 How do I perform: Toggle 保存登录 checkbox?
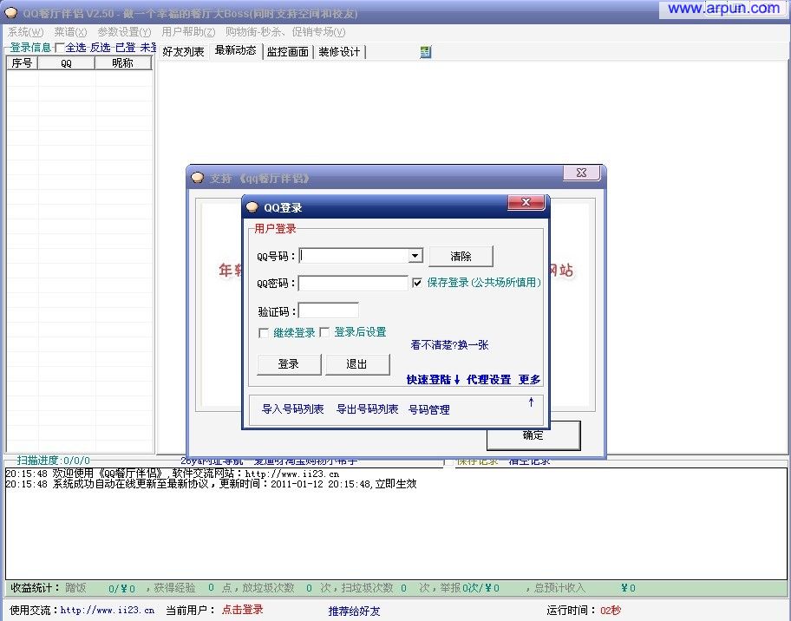(x=417, y=283)
